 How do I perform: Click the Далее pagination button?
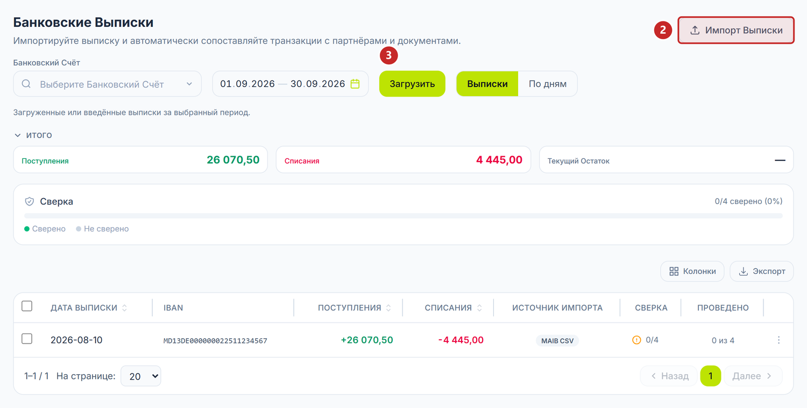[753, 376]
